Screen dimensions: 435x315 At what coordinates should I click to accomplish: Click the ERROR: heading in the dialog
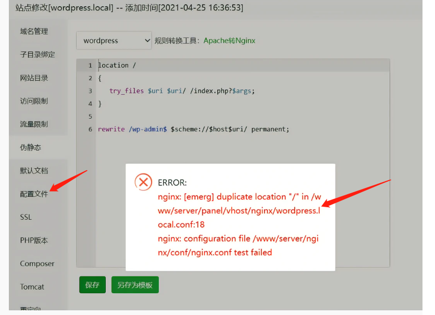pyautogui.click(x=172, y=183)
